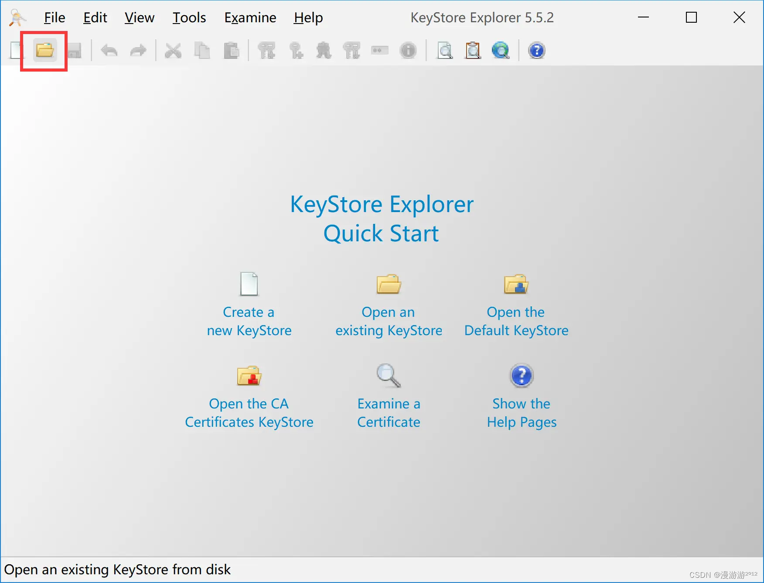Open the Examine menu
The width and height of the screenshot is (764, 583).
[x=250, y=17]
